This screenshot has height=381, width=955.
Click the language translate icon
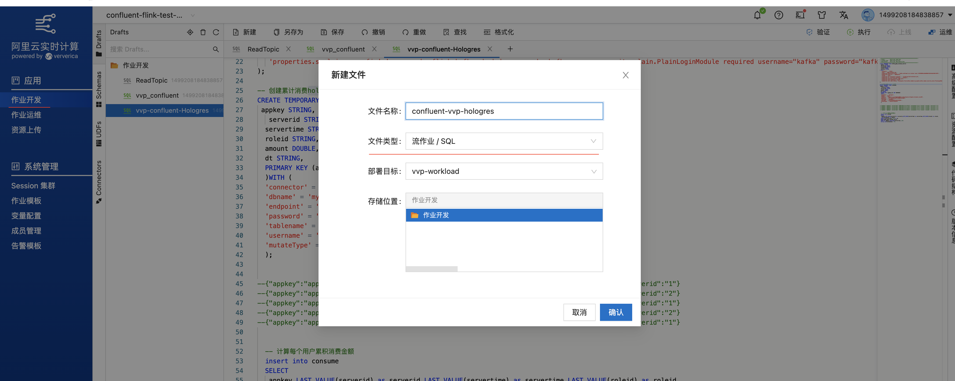point(843,15)
